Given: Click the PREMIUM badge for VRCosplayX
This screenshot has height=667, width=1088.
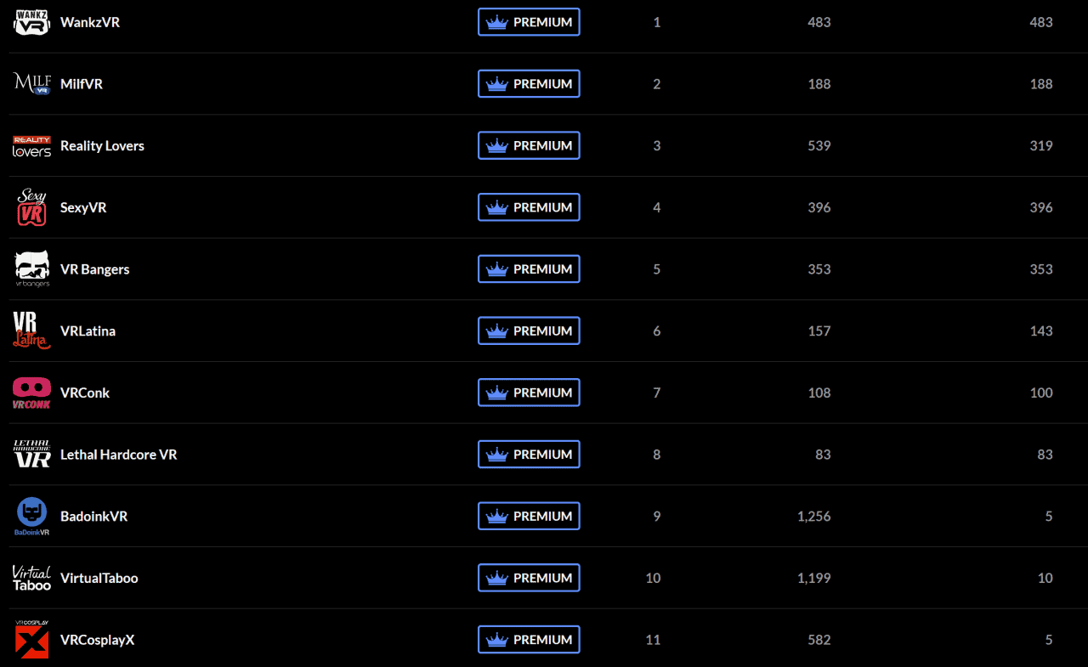Looking at the screenshot, I should (529, 640).
